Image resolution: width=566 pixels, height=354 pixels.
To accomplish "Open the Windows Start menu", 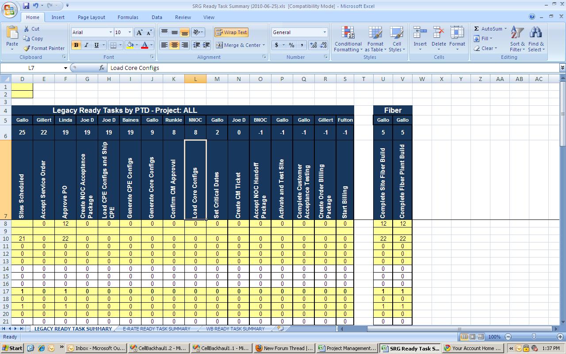I will pyautogui.click(x=12, y=348).
